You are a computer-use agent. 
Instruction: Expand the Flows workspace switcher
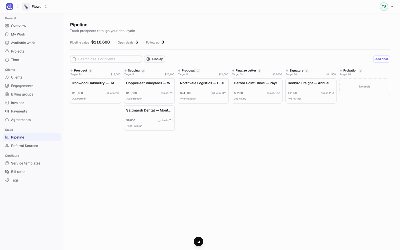point(35,6)
